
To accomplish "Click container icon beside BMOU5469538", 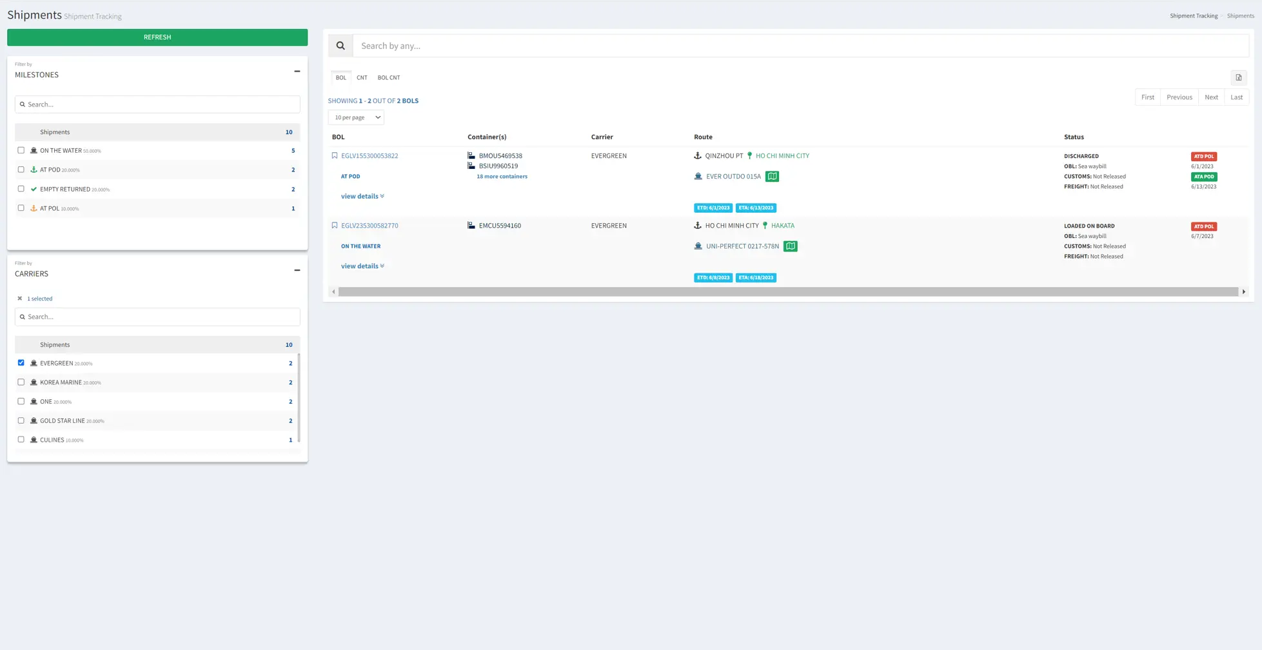I will (471, 155).
